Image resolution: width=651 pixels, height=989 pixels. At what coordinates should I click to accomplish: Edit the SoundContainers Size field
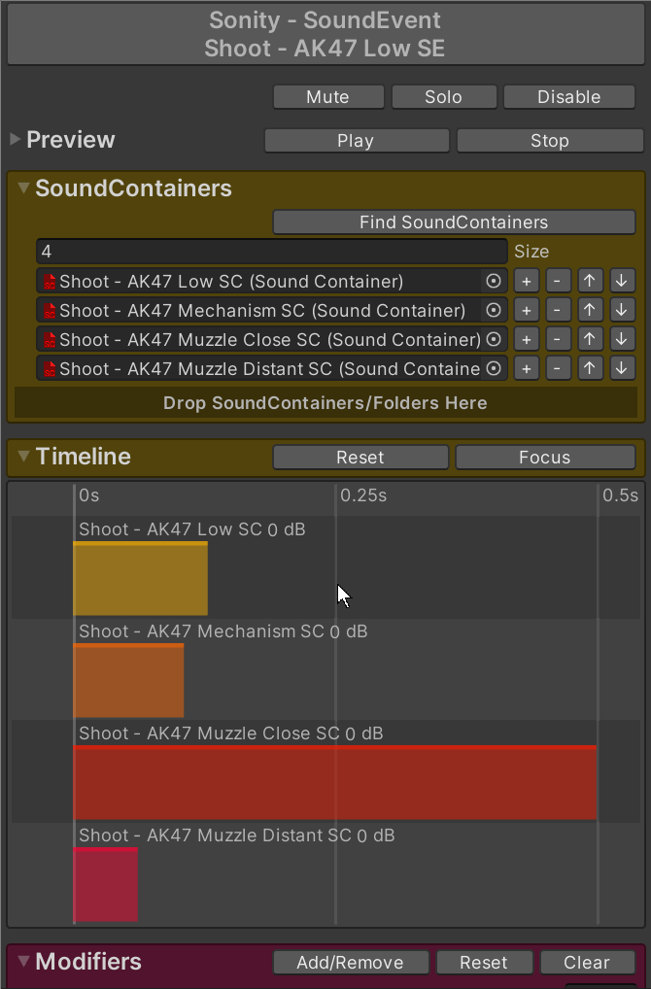click(x=272, y=251)
